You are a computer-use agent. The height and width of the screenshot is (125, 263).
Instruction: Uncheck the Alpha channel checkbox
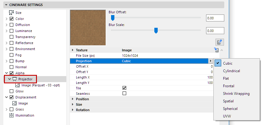(x=12, y=73)
